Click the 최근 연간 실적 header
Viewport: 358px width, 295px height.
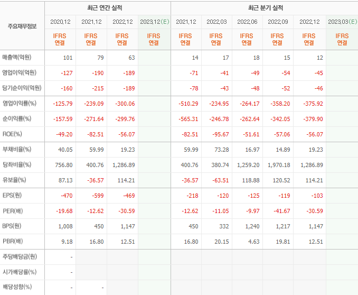pos(105,8)
